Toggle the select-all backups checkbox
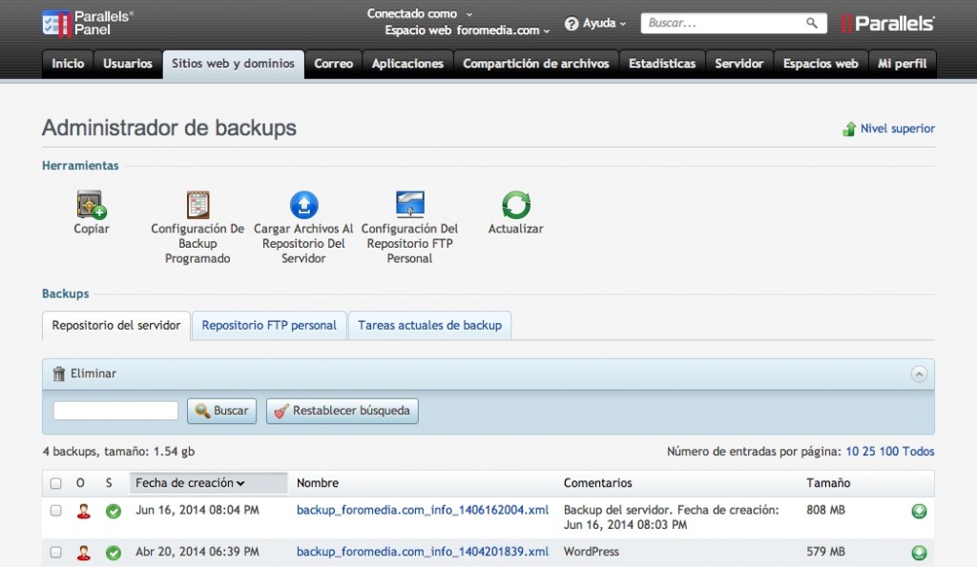977x567 pixels. point(55,483)
